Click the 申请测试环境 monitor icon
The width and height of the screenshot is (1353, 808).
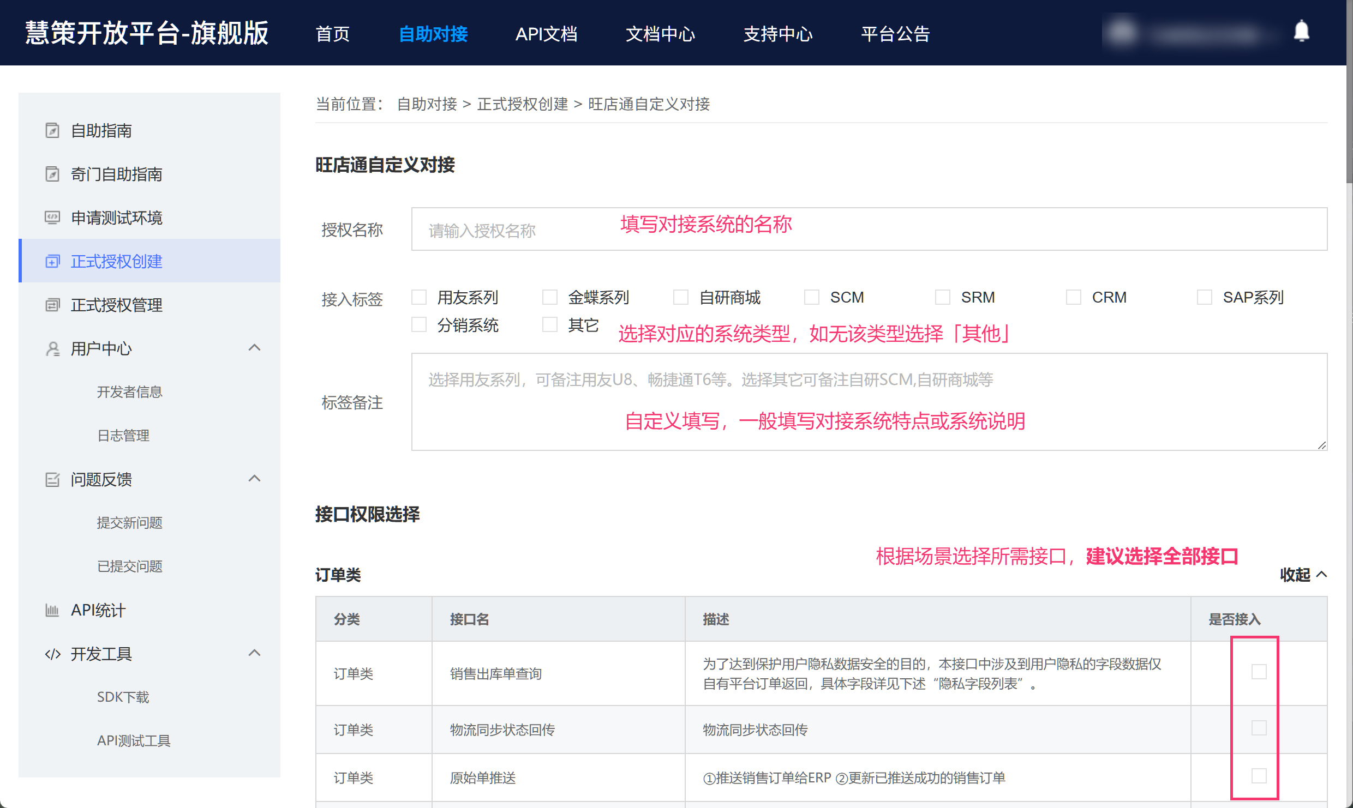tap(52, 218)
